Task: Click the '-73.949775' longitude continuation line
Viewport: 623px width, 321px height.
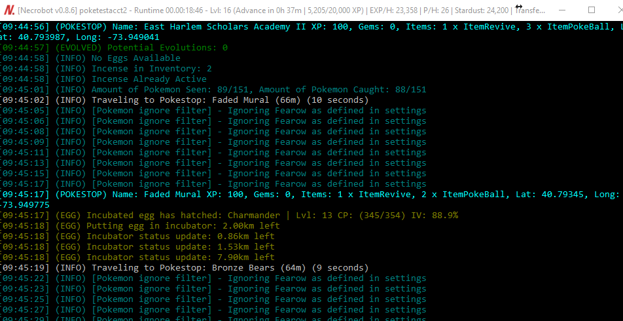Action: tap(25, 205)
